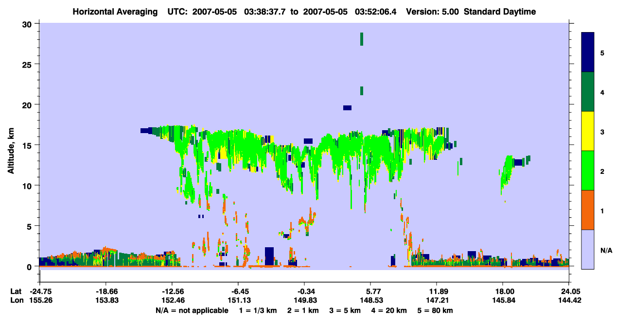Click the 'N/A = not applicable' footnote
632x324 pixels.
192,310
